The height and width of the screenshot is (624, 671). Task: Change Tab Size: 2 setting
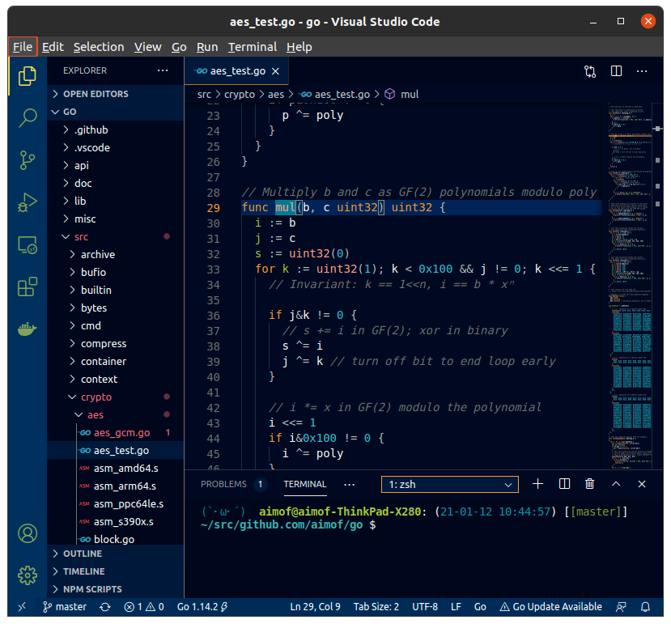[376, 607]
